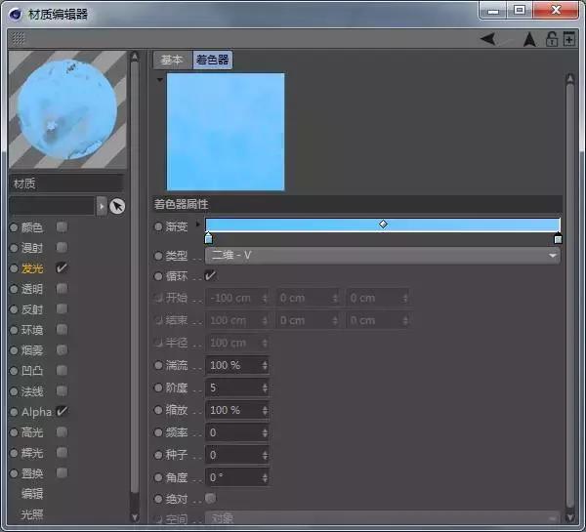Expand the 渐变 gradient disclosure triangle

[x=197, y=225]
